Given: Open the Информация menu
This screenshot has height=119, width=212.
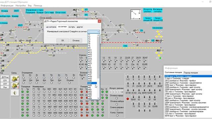Looking at the screenshot, I should pos(7,6).
